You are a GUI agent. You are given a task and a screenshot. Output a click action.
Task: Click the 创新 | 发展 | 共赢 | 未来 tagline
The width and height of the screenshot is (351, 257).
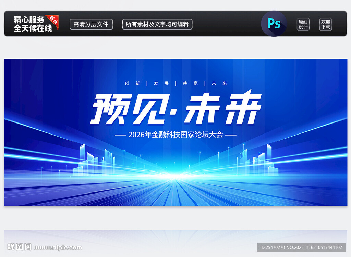[x=176, y=83]
